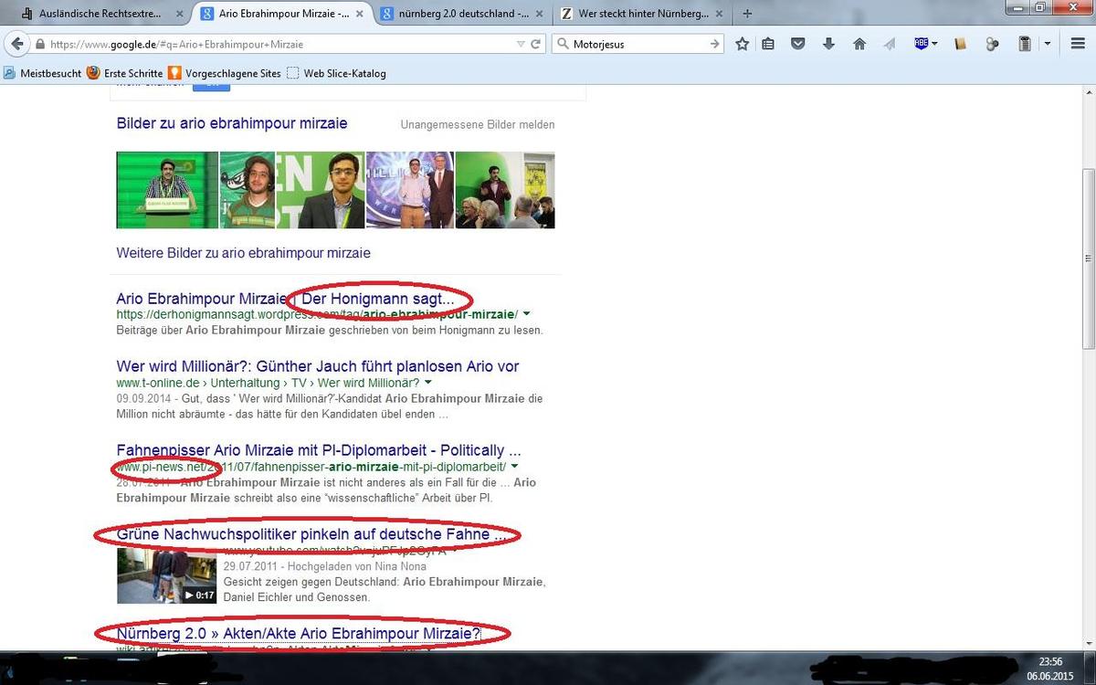Open the 'Der Honigmann sagt...' search result
The width and height of the screenshot is (1096, 685).
[x=285, y=299]
